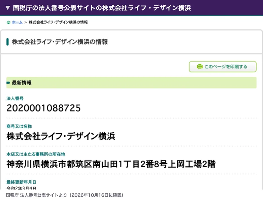The width and height of the screenshot is (263, 202).
Task: Click the breadcrumb text 株式会社ライフ・デザイン横浜の情報
Action: tap(58, 22)
